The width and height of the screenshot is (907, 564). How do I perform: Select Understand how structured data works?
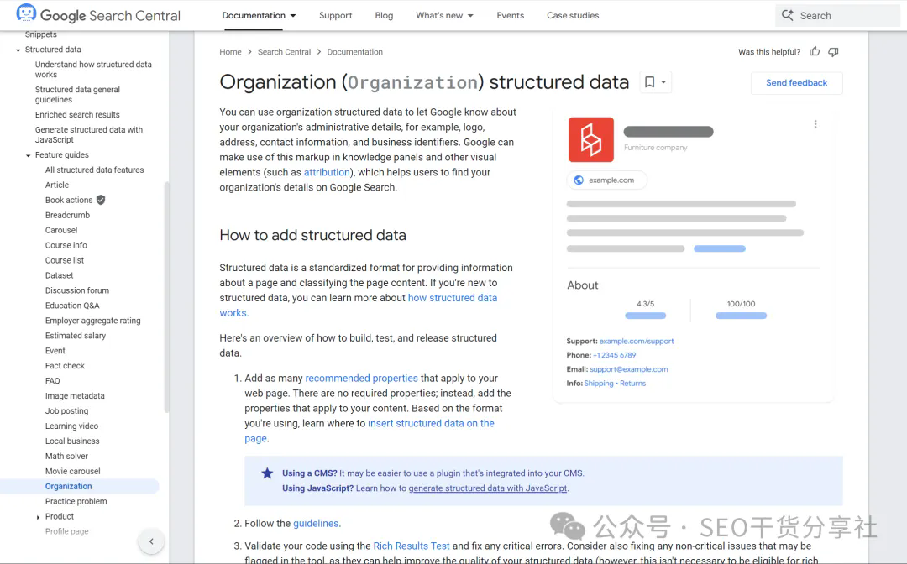point(93,70)
